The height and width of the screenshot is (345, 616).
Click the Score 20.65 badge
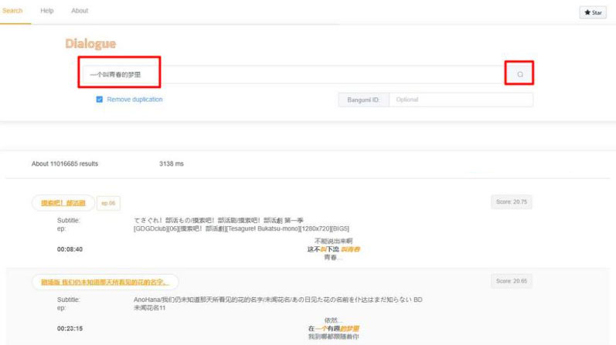pyautogui.click(x=511, y=282)
